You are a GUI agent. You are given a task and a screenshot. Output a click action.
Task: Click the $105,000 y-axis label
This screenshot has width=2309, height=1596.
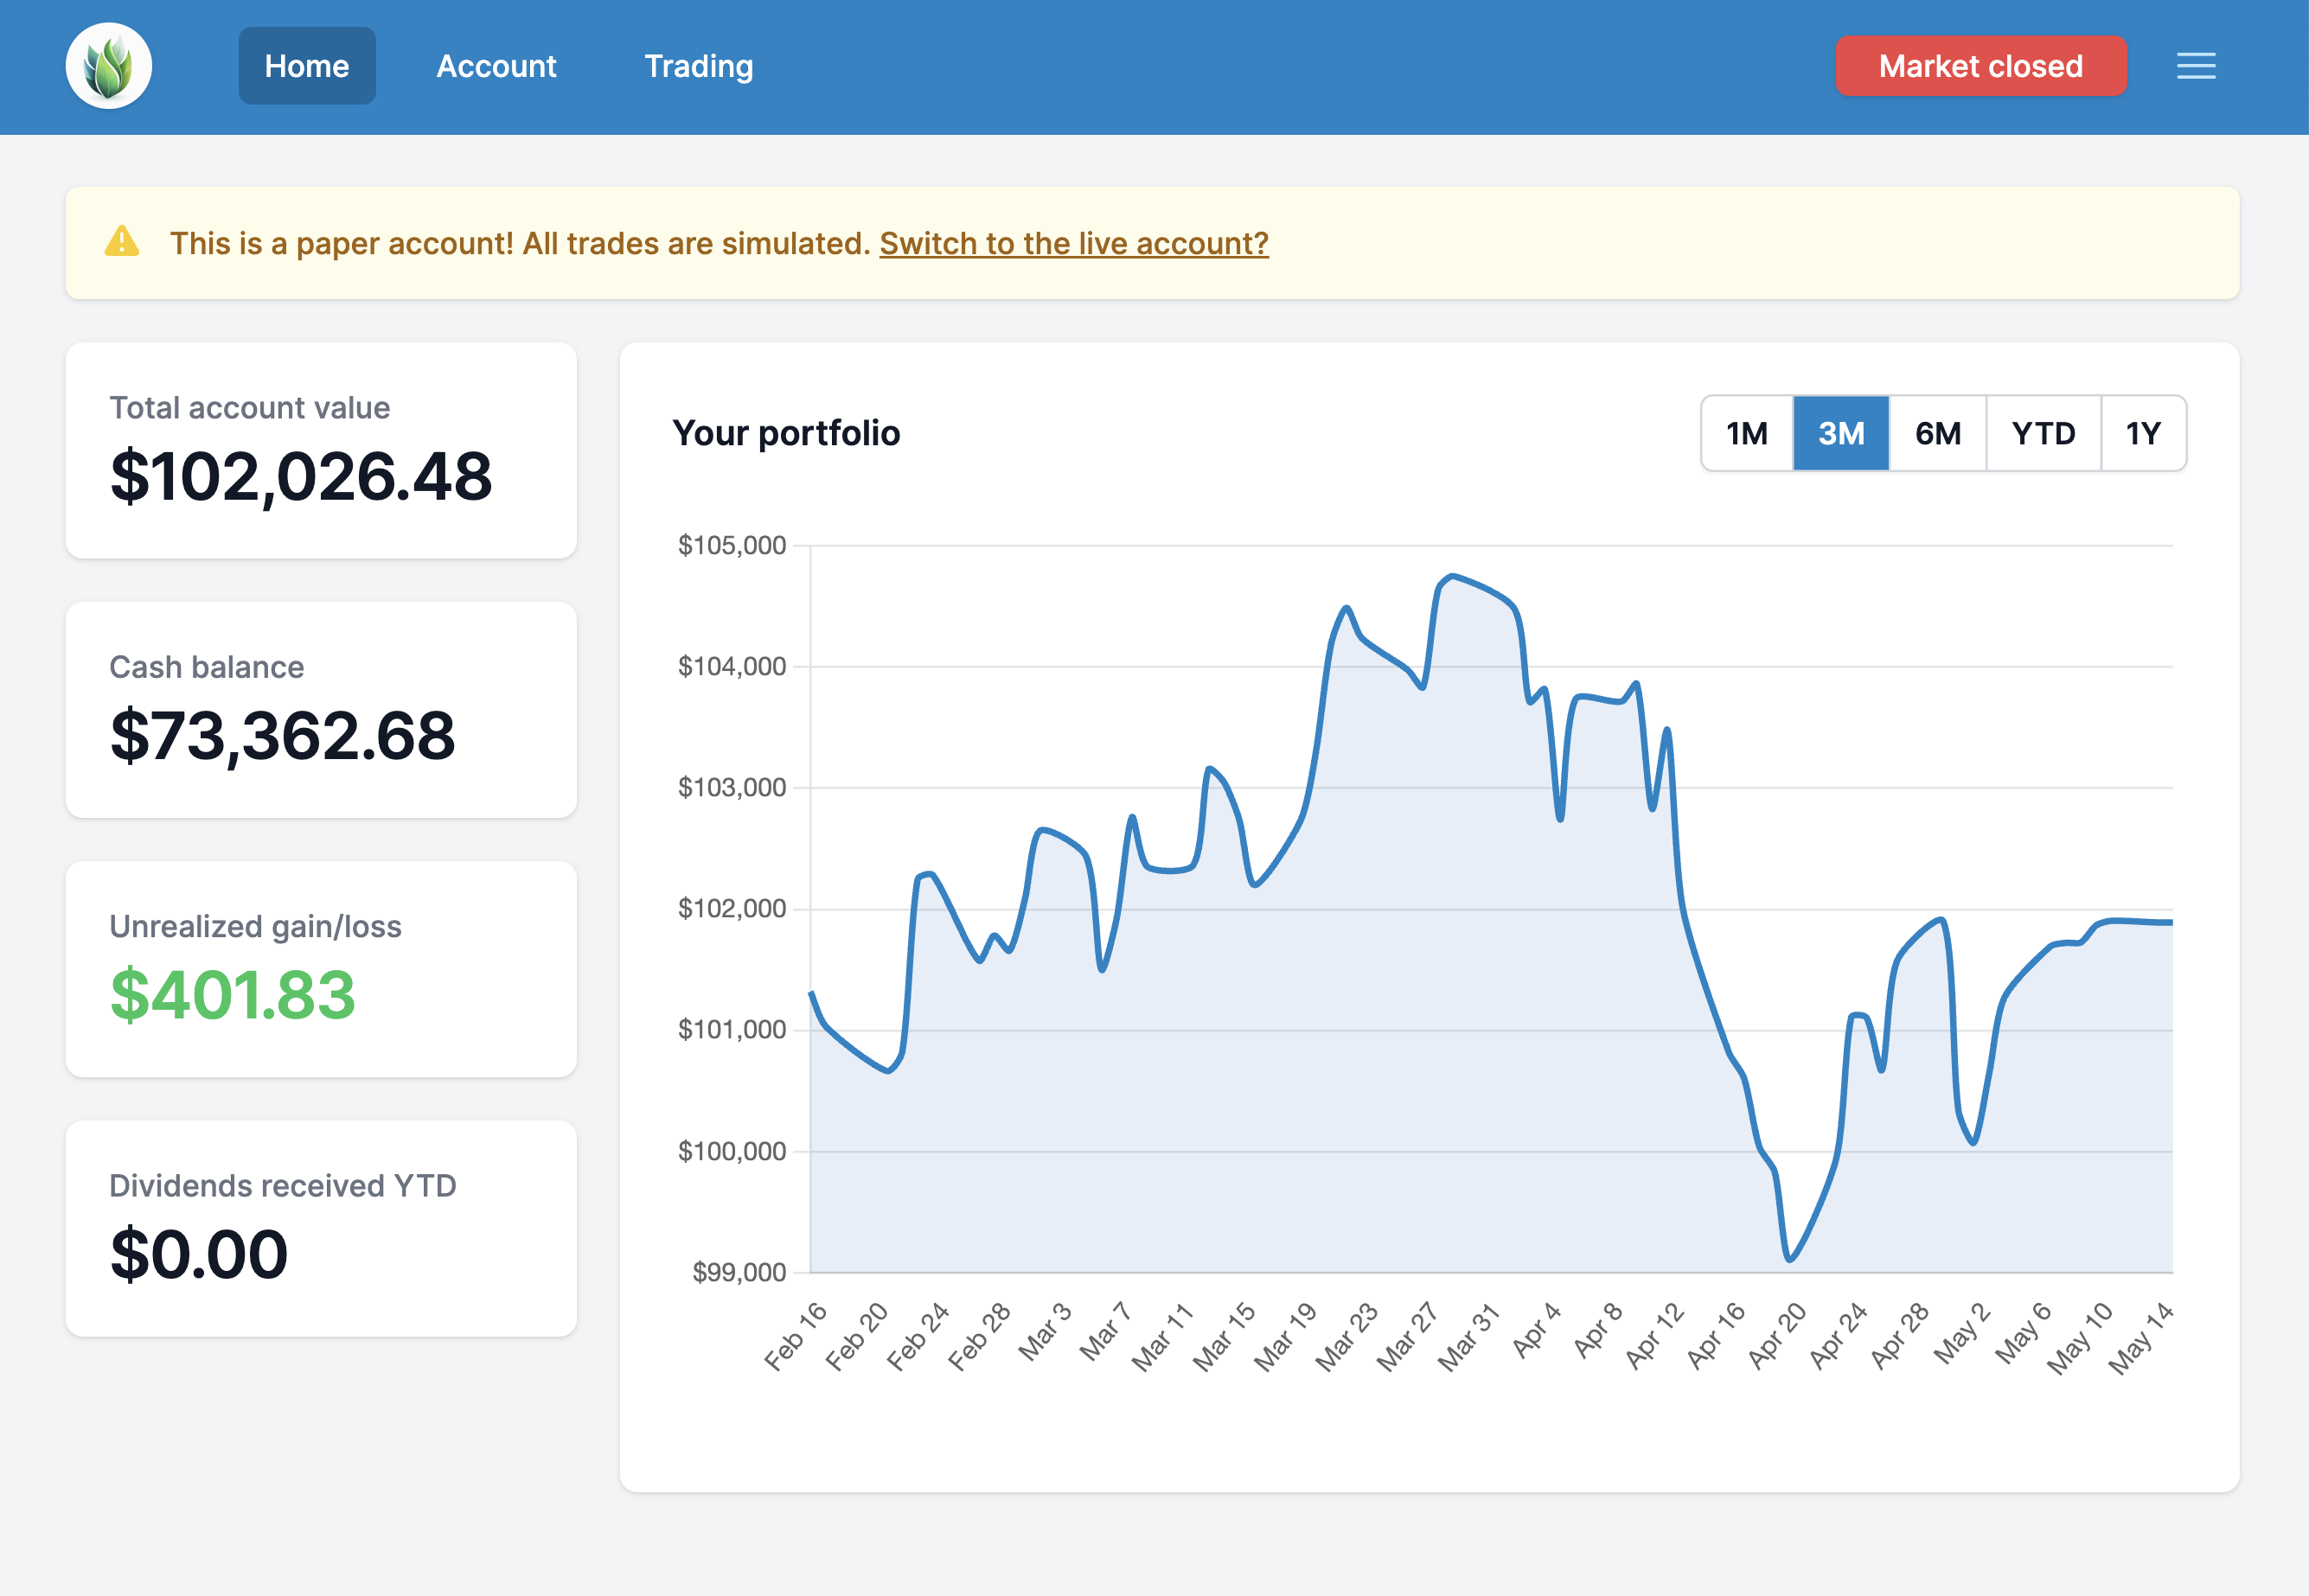pyautogui.click(x=731, y=545)
